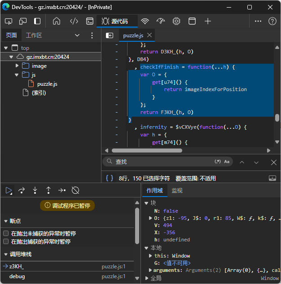
Task: Open the Console panel icon
Action: point(90,21)
